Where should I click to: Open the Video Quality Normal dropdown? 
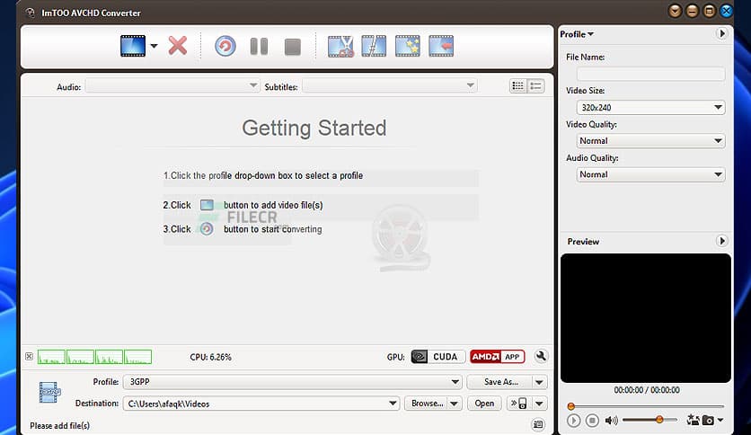pyautogui.click(x=651, y=141)
